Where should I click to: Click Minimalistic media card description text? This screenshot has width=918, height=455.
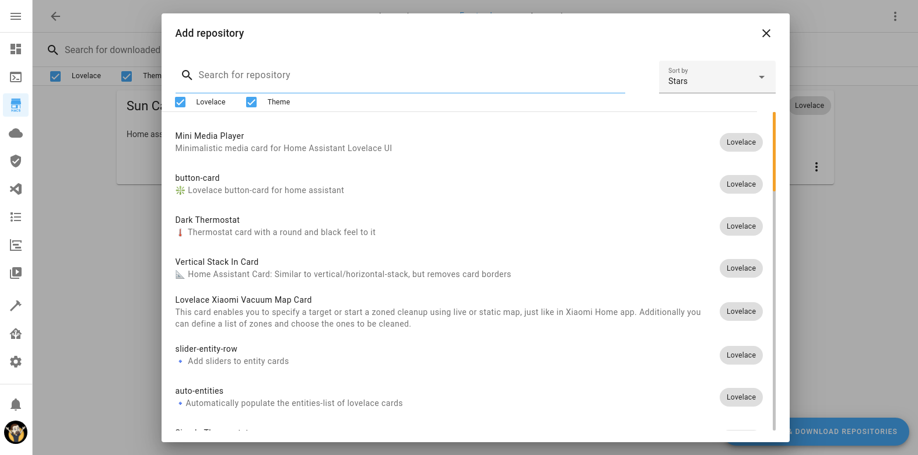coord(283,148)
